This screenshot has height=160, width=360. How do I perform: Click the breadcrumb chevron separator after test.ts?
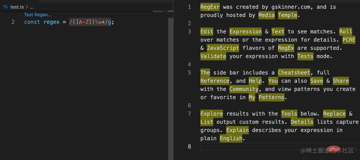27,7
